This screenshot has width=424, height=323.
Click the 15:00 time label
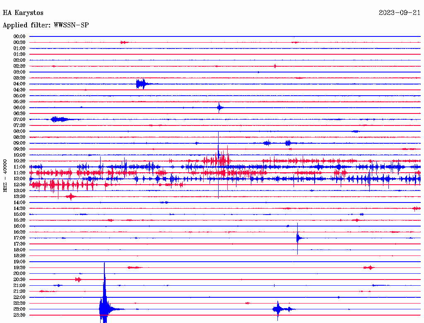point(19,214)
